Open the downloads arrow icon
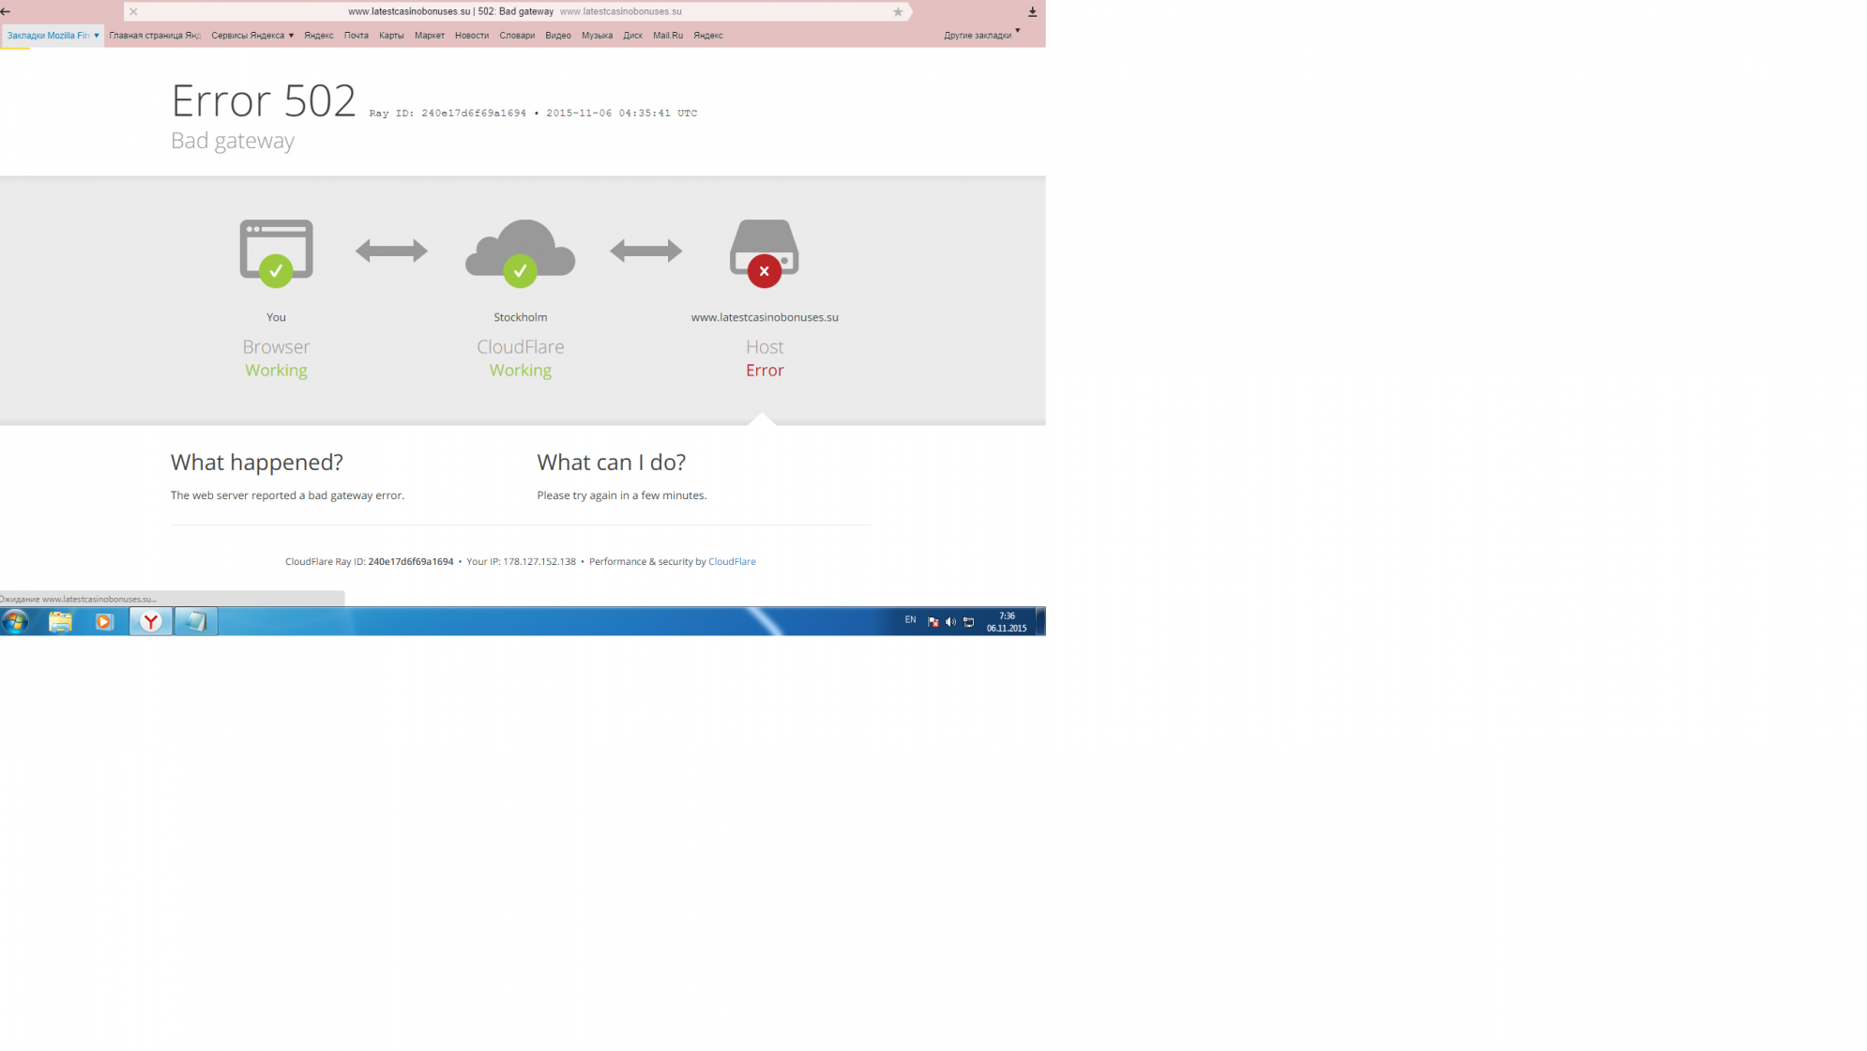The width and height of the screenshot is (1867, 1051). [1032, 11]
